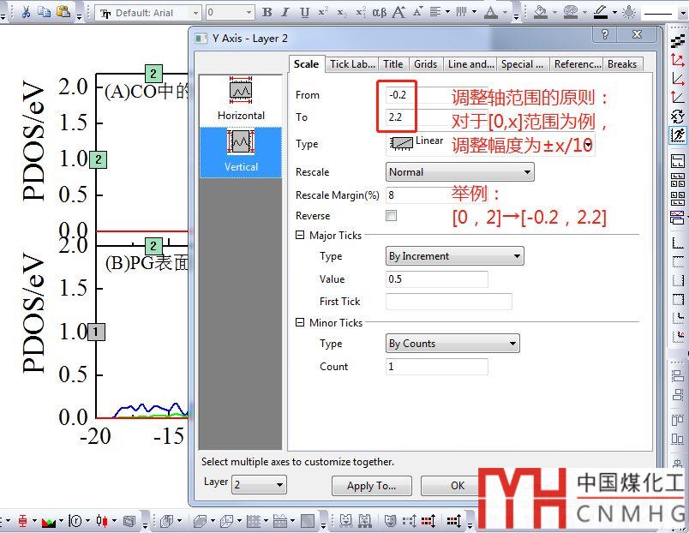The width and height of the screenshot is (689, 533).
Task: Select the Horizontal axis icon
Action: (x=241, y=99)
